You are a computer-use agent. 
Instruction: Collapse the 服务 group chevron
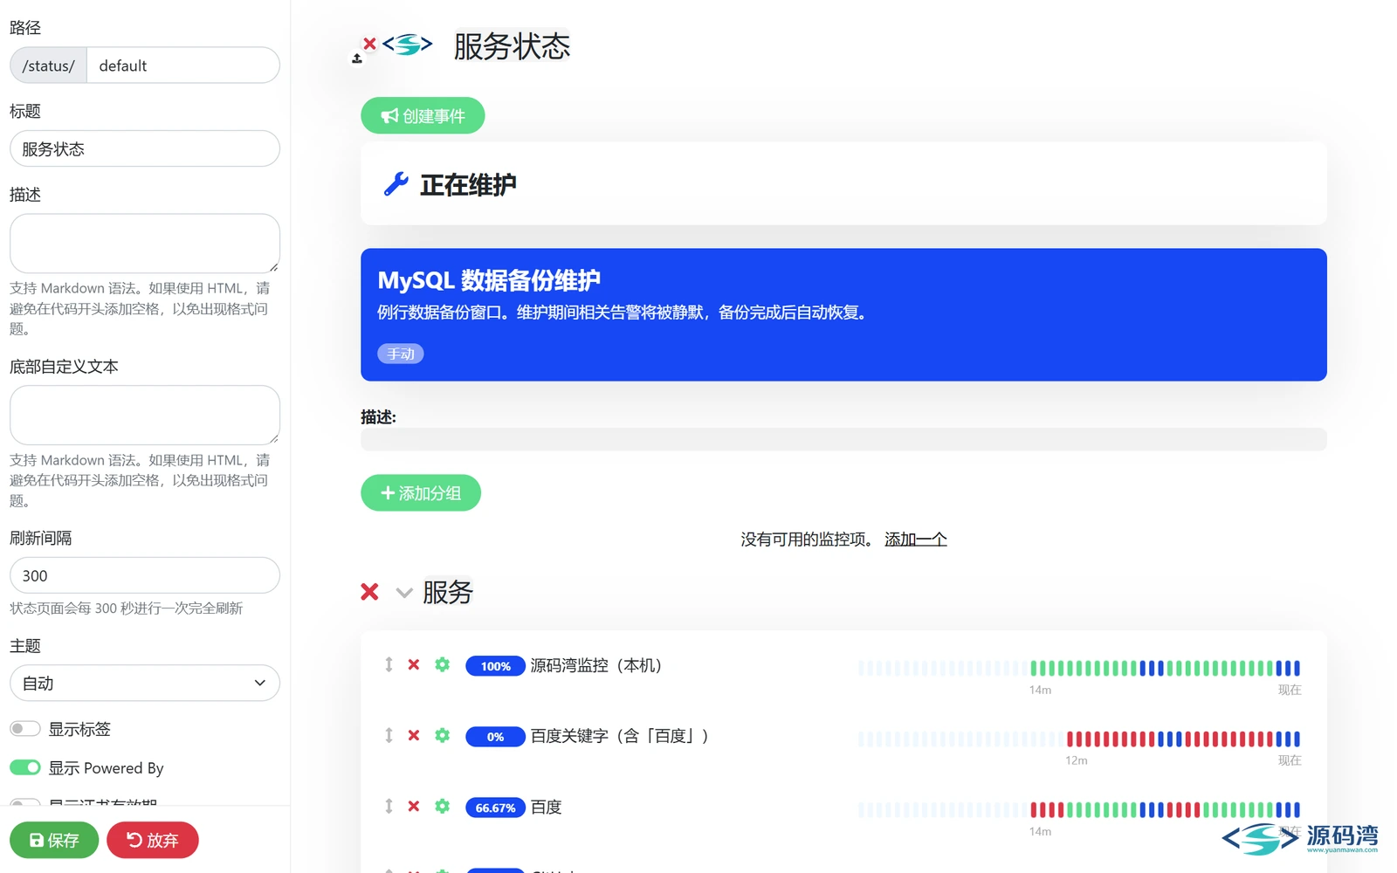pyautogui.click(x=403, y=593)
